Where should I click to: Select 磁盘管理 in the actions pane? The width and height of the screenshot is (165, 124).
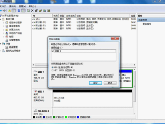coord(151,20)
